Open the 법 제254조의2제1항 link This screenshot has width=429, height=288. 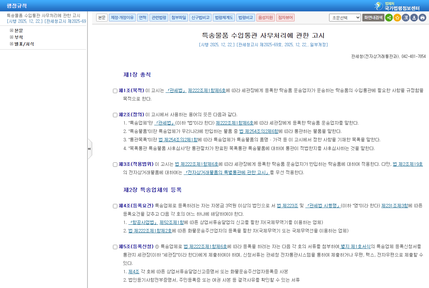[178, 140]
